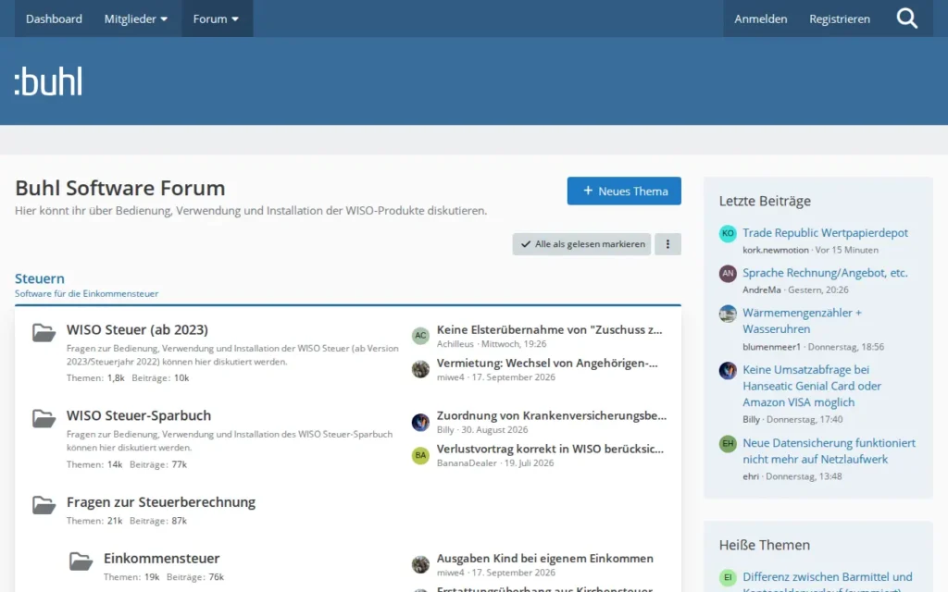Click Billy avatar in Letzte Beiträge

[728, 370]
